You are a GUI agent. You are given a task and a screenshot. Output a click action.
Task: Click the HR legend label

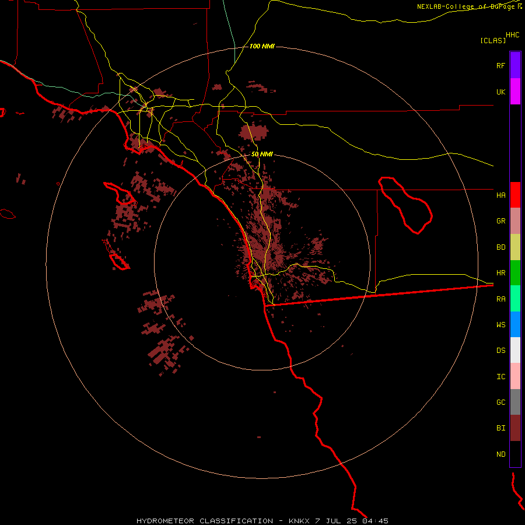click(501, 273)
